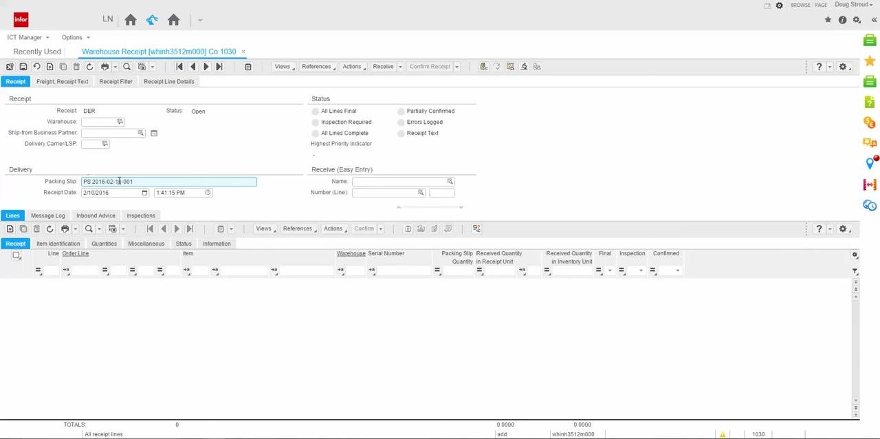Click the microscope inspection icon in the main toolbar
This screenshot has width=880, height=439.
coord(524,67)
